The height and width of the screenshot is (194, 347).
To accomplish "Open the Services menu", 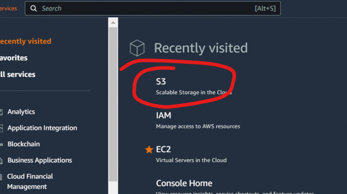I will coord(8,8).
